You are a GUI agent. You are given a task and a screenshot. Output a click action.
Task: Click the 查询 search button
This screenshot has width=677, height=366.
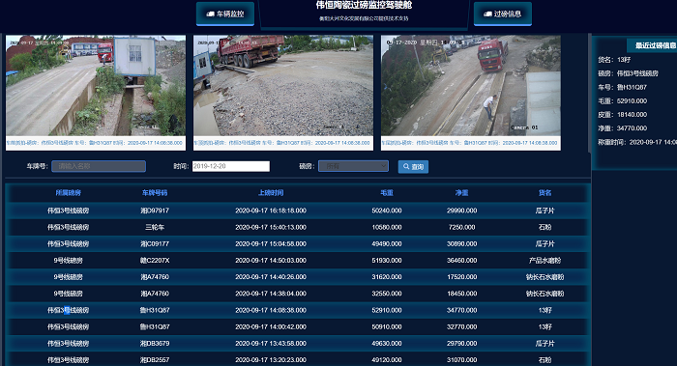(x=413, y=166)
